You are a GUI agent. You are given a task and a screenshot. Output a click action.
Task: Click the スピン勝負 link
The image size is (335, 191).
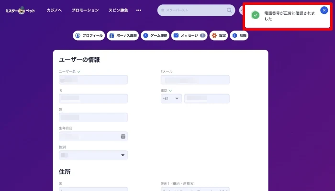pos(118,10)
